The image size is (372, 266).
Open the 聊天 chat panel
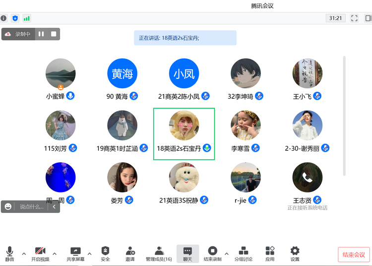(187, 254)
